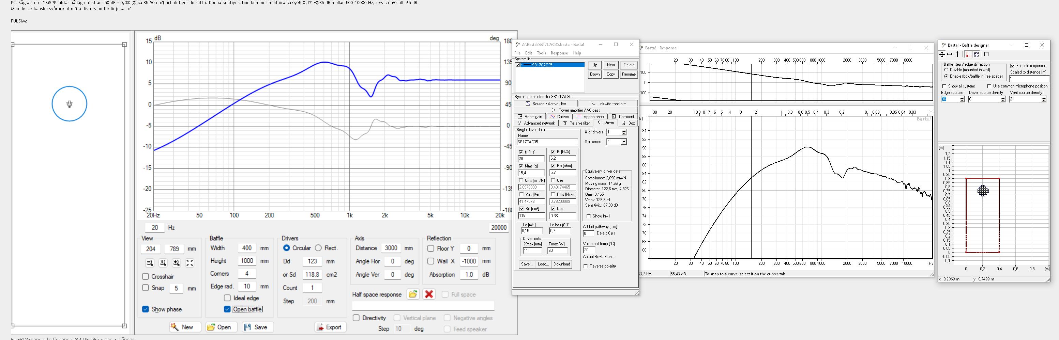This screenshot has width=1059, height=340.
Task: Open the Advanced network tab
Action: point(536,123)
